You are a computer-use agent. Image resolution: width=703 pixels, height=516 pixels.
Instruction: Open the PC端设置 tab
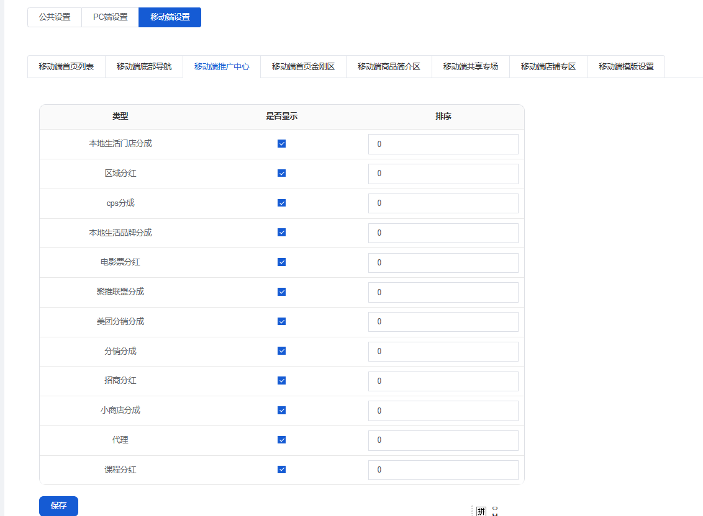click(x=110, y=17)
